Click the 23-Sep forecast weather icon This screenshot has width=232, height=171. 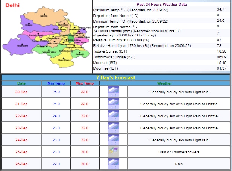pos(113,128)
